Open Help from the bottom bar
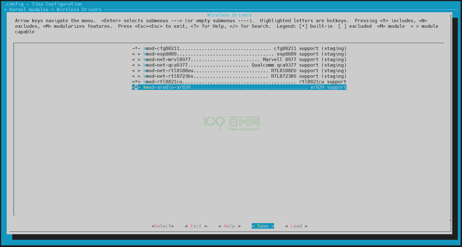The width and height of the screenshot is (462, 247). pyautogui.click(x=229, y=226)
